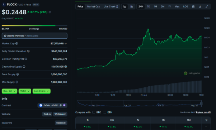The image size is (216, 130).
Task: Click the purple wallet icon by contract
Action: tap(64, 105)
